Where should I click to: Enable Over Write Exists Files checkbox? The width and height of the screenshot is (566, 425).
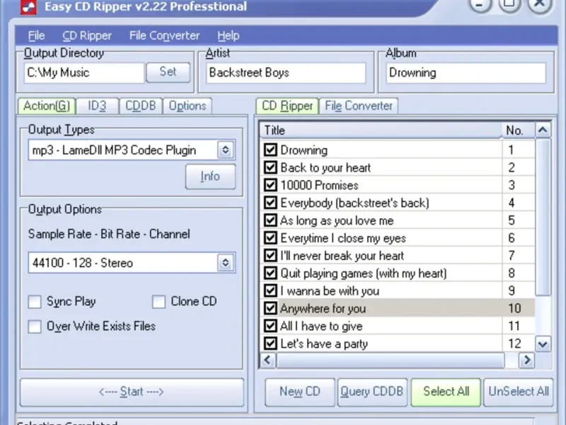tap(35, 327)
